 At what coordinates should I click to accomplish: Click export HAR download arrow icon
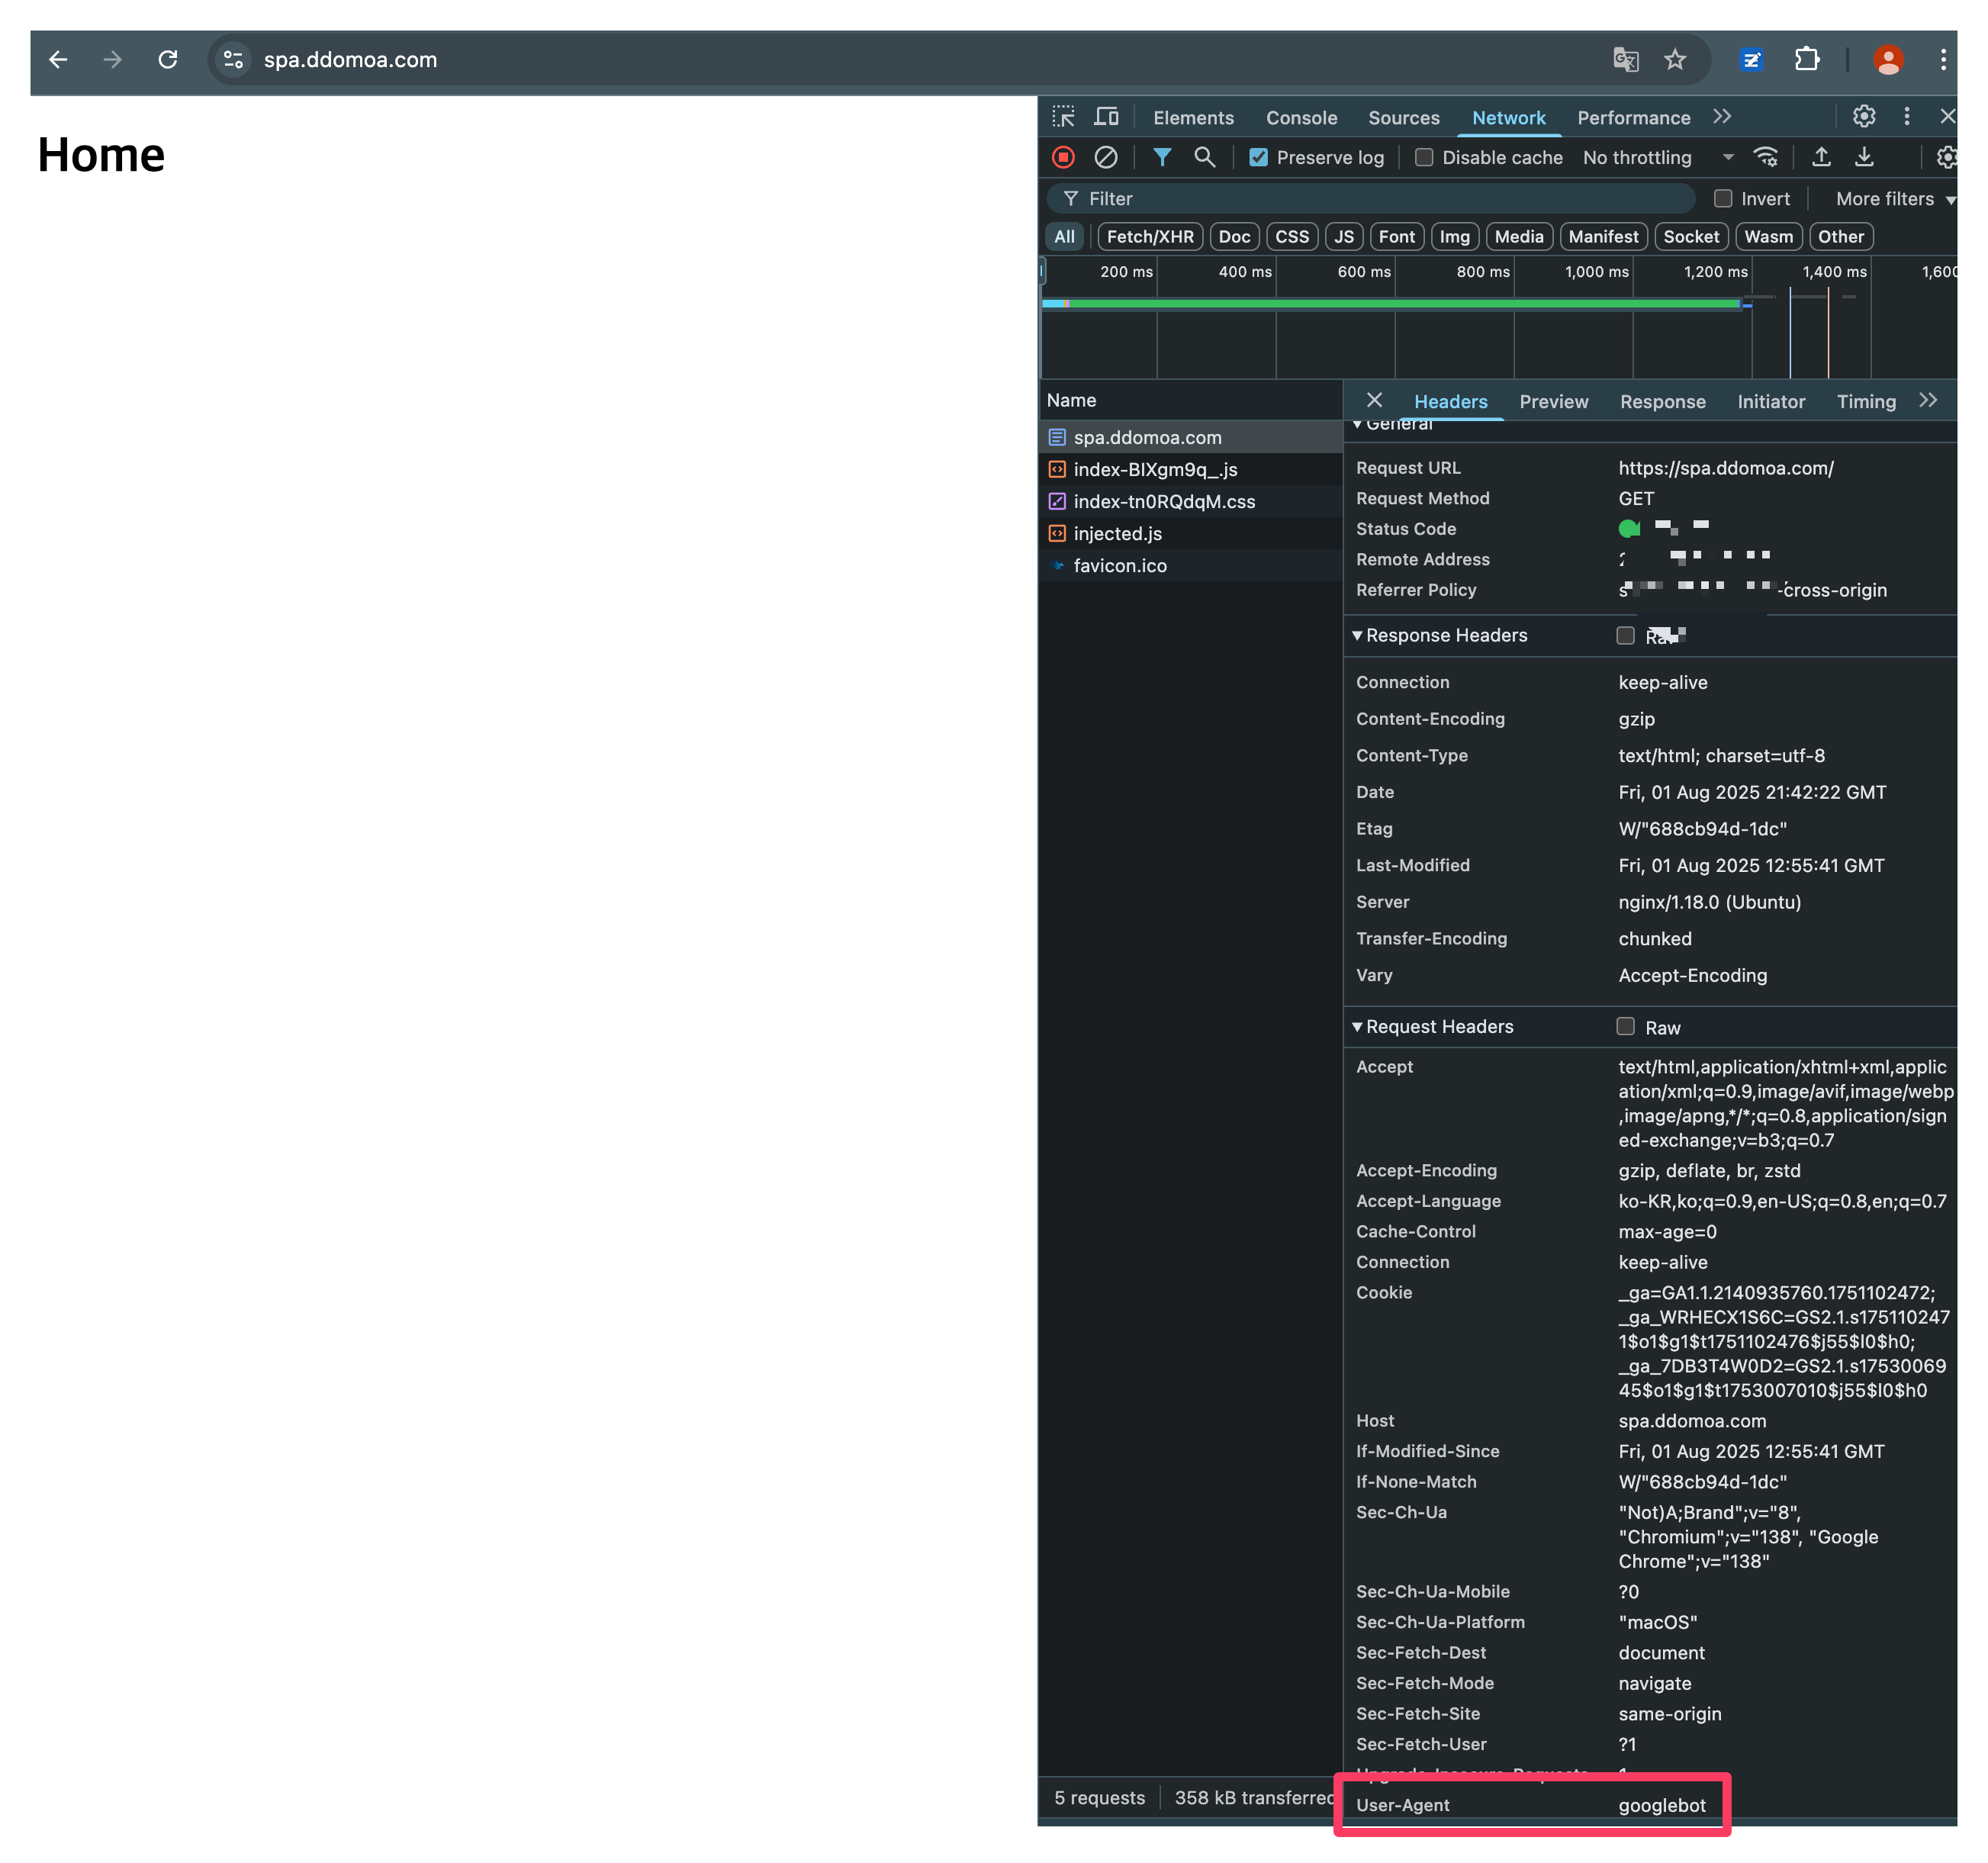[x=1864, y=157]
